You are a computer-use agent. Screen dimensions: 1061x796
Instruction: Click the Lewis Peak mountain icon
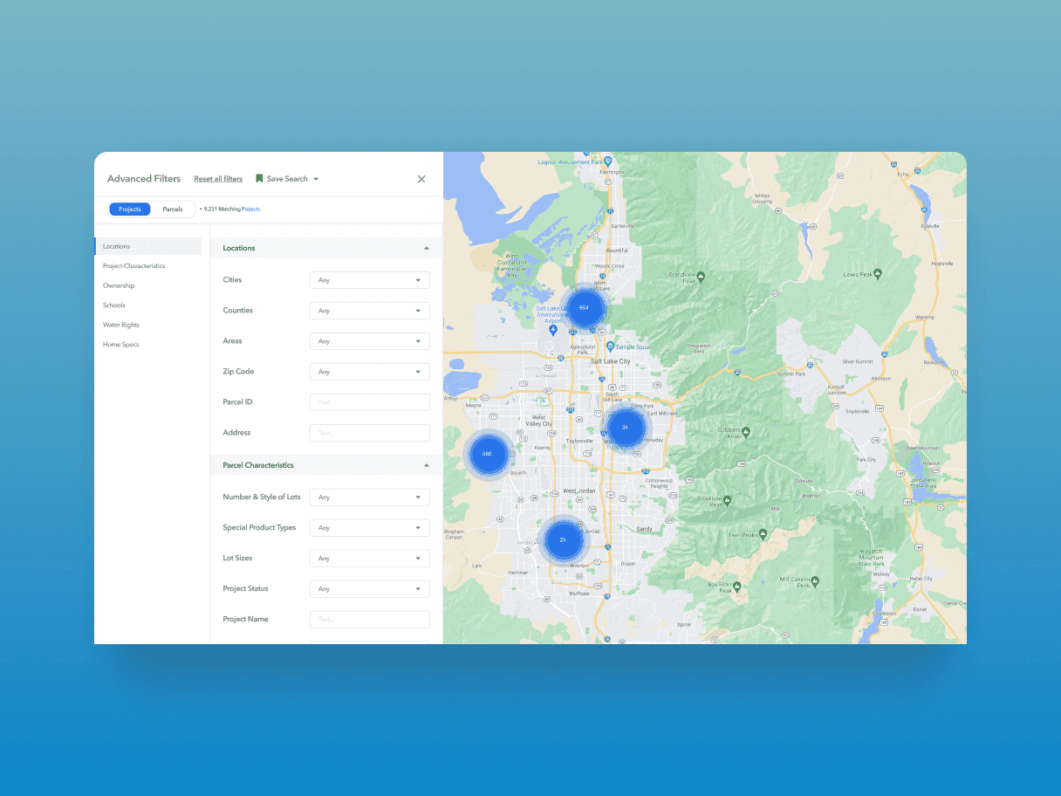[878, 273]
